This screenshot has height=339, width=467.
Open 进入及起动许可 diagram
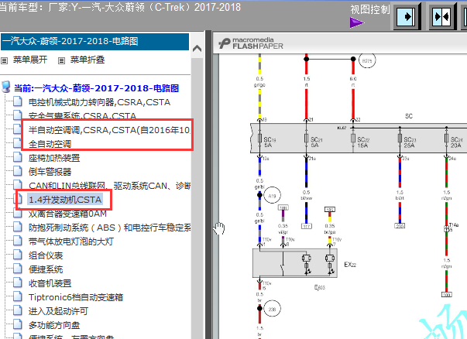[x=58, y=311]
